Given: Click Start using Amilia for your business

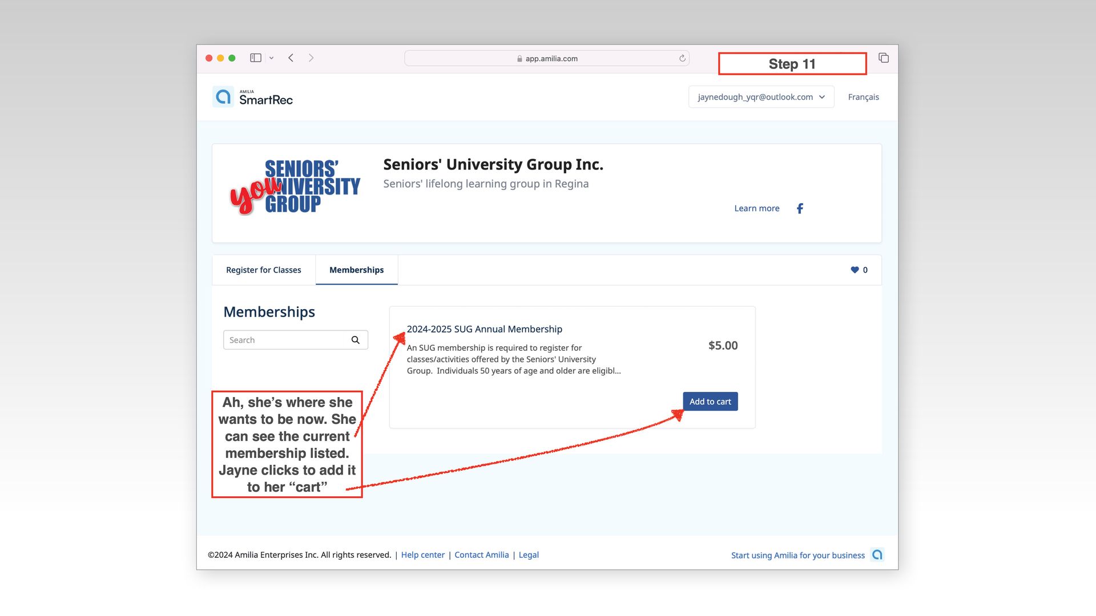Looking at the screenshot, I should pos(797,556).
